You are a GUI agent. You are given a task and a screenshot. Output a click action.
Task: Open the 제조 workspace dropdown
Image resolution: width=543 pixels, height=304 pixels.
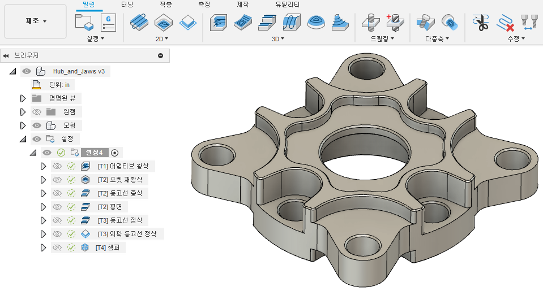point(35,21)
